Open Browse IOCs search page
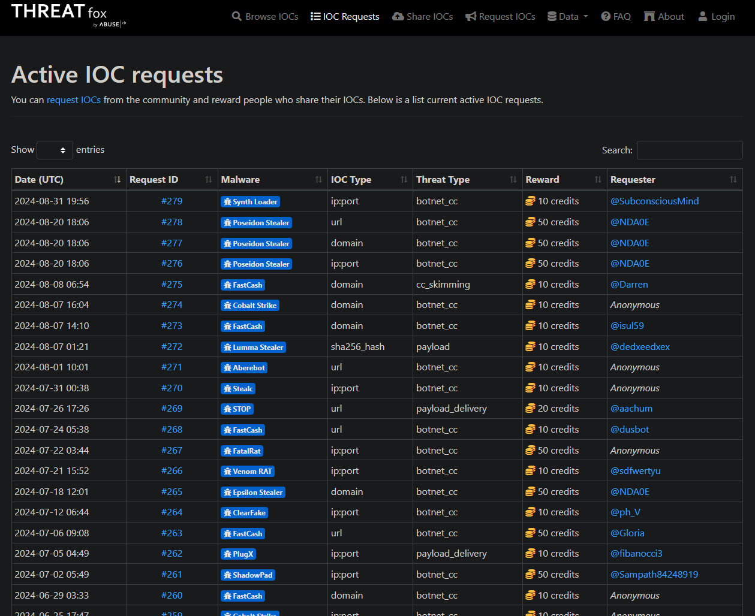The height and width of the screenshot is (616, 755). 265,17
